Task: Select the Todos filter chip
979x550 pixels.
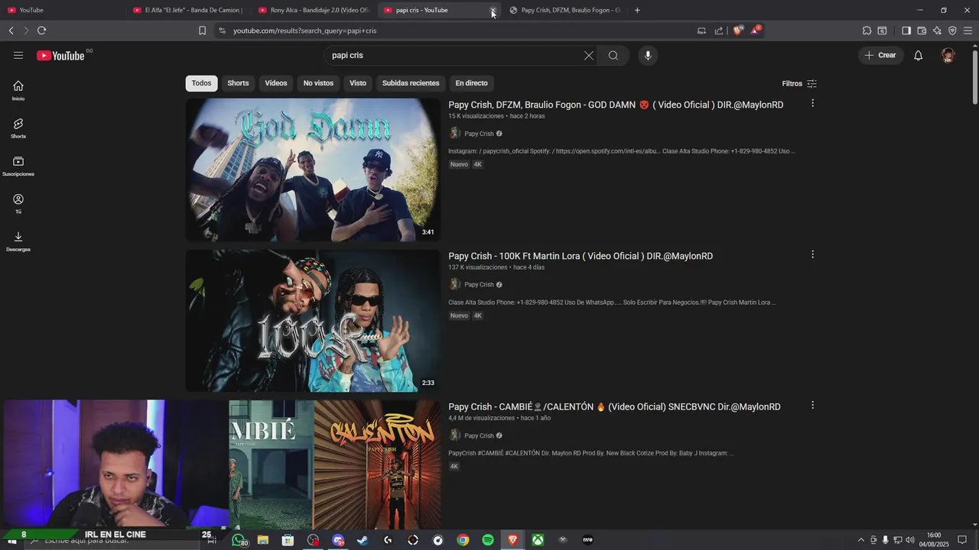Action: pos(201,83)
